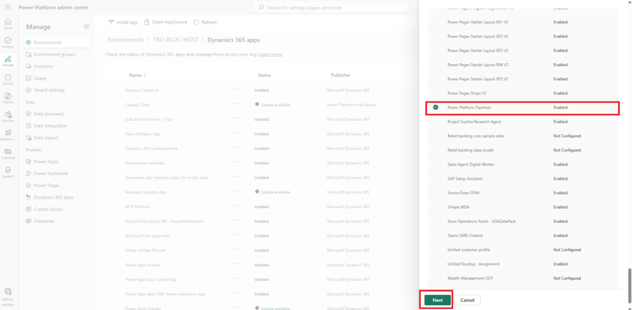The image size is (632, 310).
Task: Open Admin centers icon at bottom left
Action: [8, 291]
